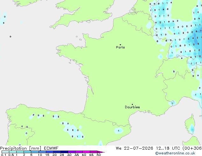Open the weatheronline.co.uk copyright link
The image size is (202, 156).
tap(175, 153)
